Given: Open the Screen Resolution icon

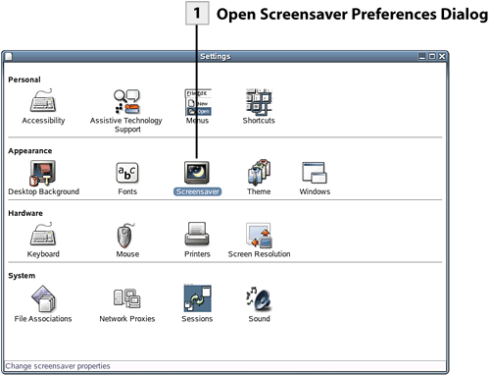Looking at the screenshot, I should coord(259,236).
